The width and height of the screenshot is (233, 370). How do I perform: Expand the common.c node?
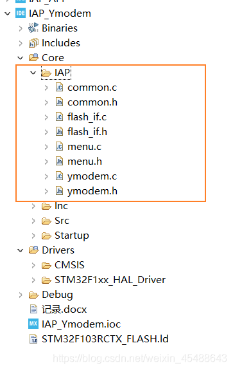pos(46,88)
